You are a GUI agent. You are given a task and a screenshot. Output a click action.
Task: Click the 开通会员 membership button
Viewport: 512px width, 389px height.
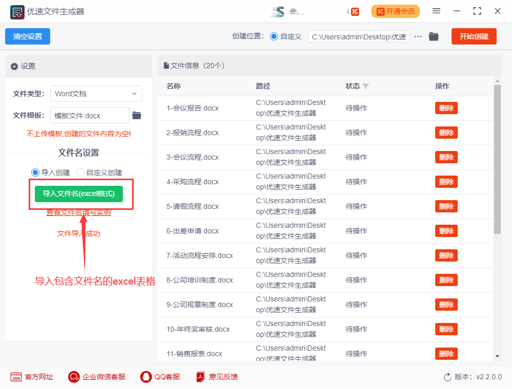pos(395,11)
